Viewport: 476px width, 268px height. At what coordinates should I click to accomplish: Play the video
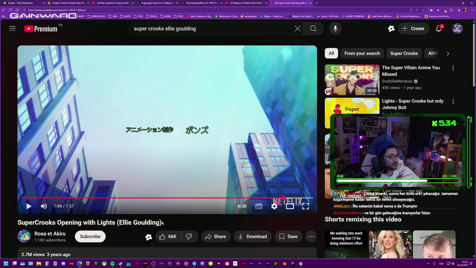click(29, 206)
